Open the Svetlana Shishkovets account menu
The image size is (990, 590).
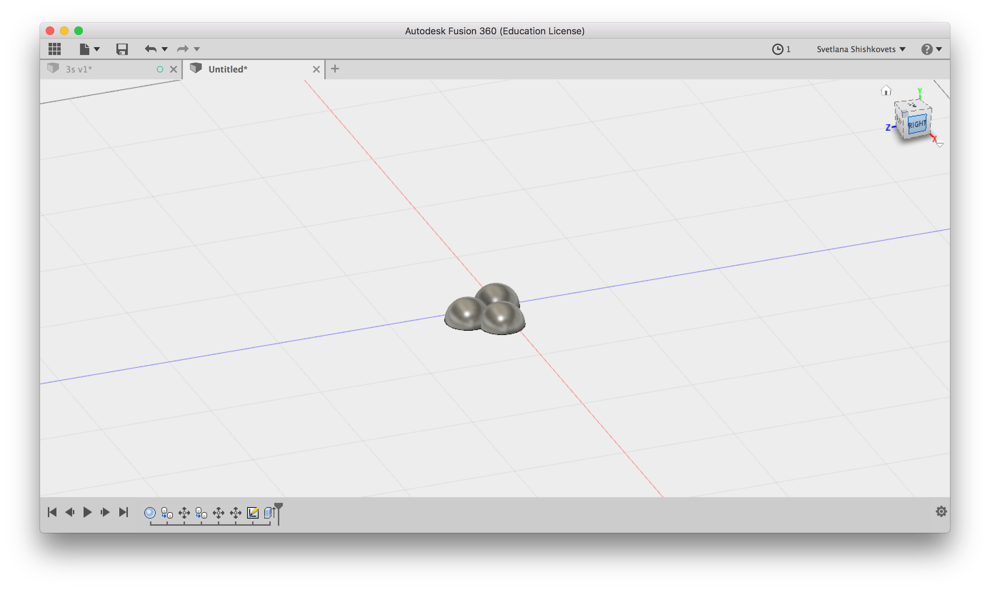click(861, 49)
